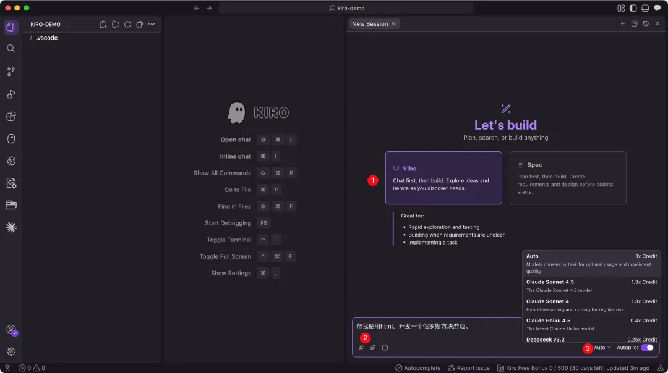The width and height of the screenshot is (668, 373).
Task: Open the icon left of chat history
Action: pyautogui.click(x=635, y=24)
